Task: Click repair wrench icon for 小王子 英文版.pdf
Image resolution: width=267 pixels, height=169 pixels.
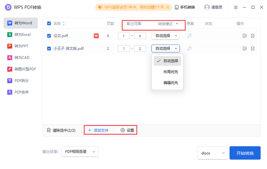Action: 189,49
